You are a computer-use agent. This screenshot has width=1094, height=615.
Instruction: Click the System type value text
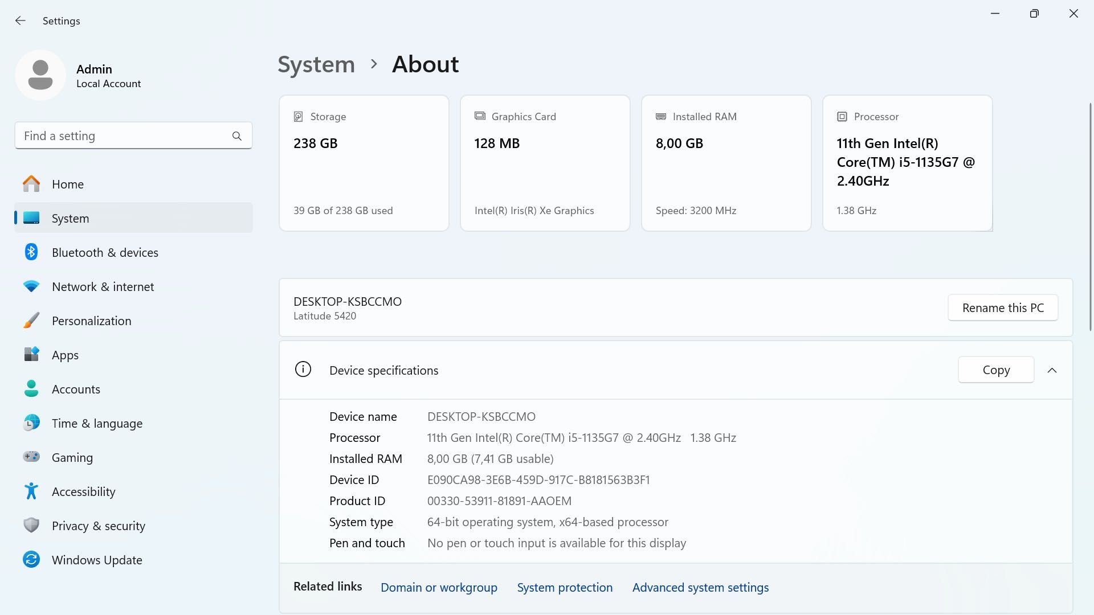(x=548, y=522)
